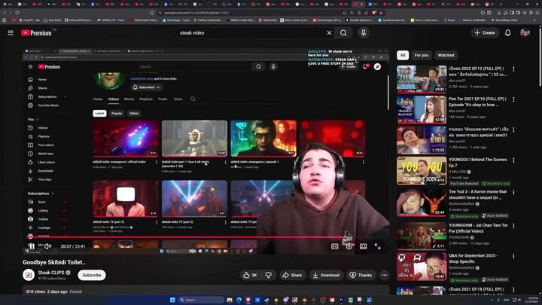
Task: Open player settings gear
Action: [349, 246]
